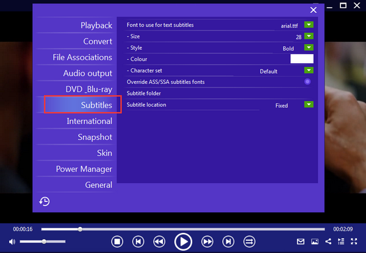Fast forward the video
The width and height of the screenshot is (366, 253).
pos(207,241)
